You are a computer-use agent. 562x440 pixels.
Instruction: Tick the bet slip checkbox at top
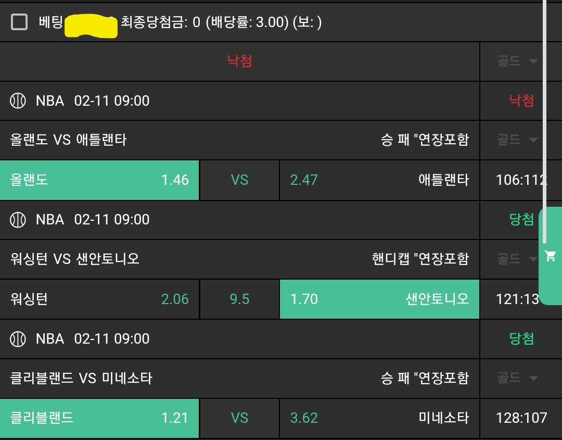(19, 22)
